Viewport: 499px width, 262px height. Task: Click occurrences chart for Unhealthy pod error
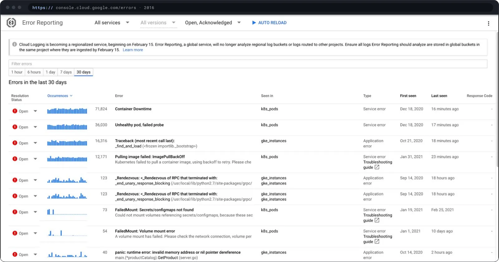click(x=67, y=127)
